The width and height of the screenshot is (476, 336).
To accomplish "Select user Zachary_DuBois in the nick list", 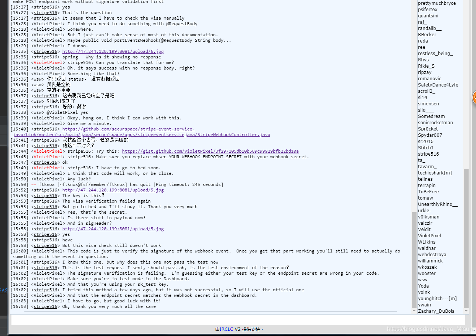I will point(436,311).
